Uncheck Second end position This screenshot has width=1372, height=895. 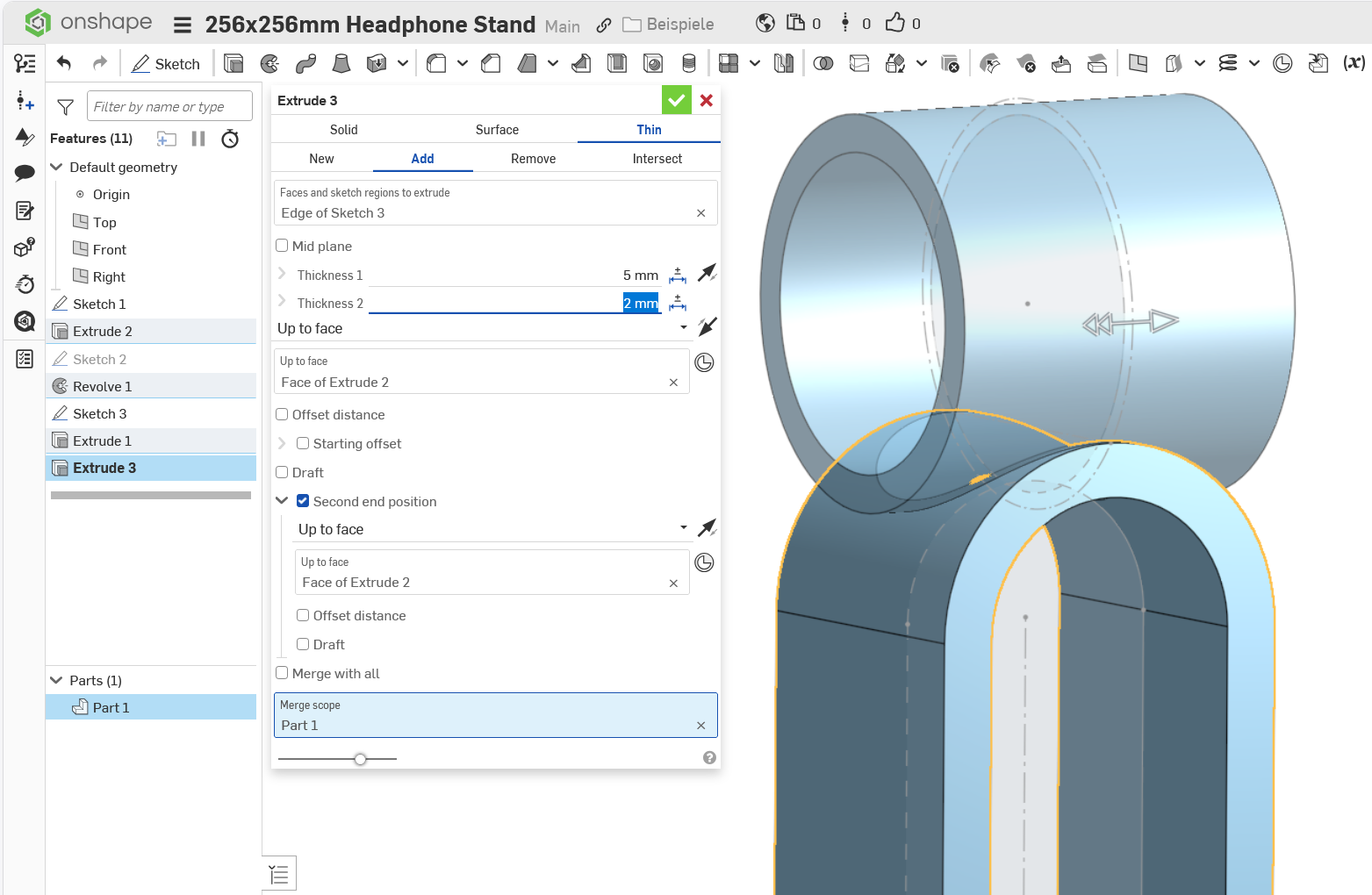coord(303,501)
